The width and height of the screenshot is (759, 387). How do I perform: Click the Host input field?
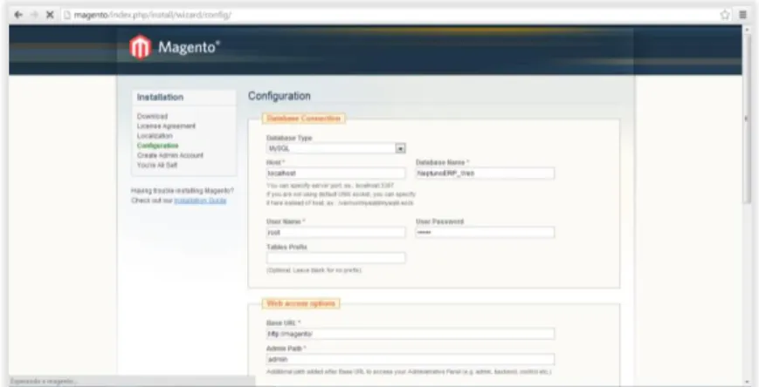point(336,173)
